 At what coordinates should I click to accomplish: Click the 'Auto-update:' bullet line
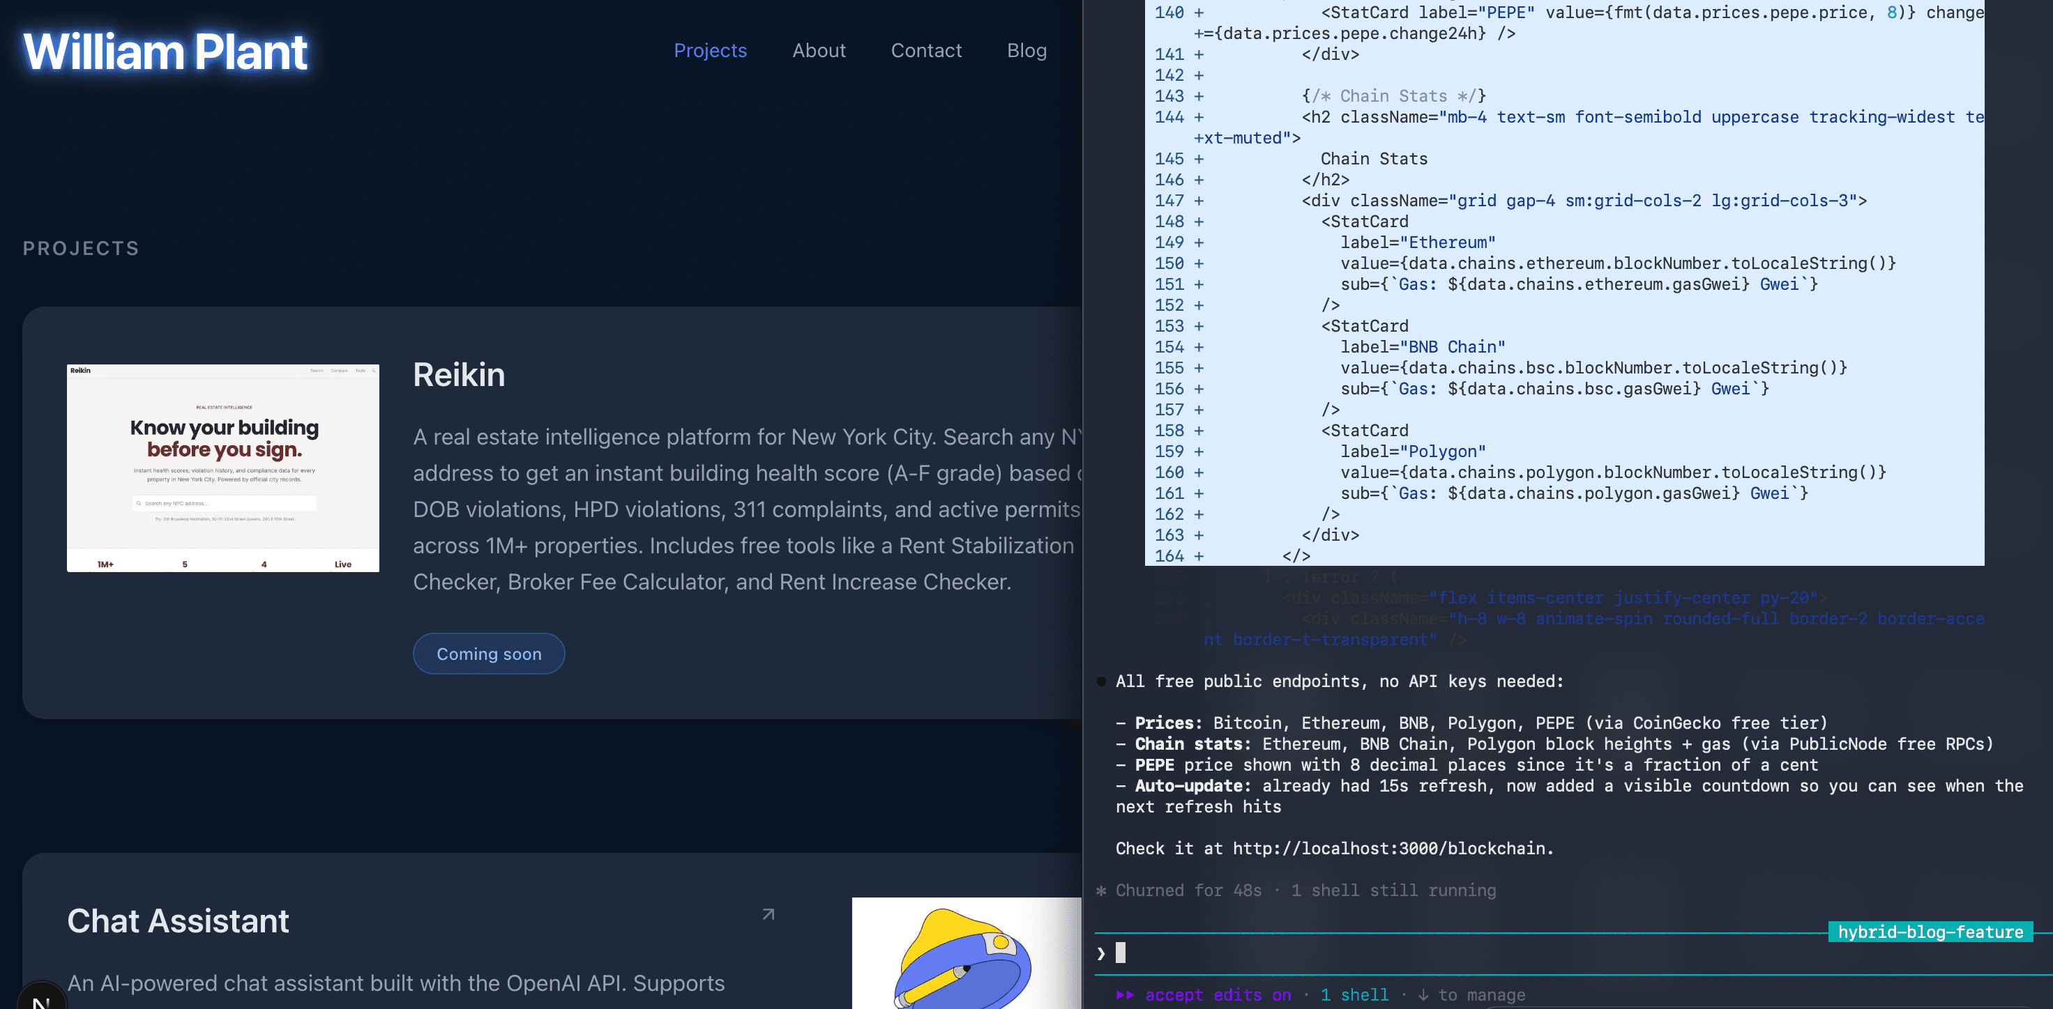click(x=1569, y=796)
